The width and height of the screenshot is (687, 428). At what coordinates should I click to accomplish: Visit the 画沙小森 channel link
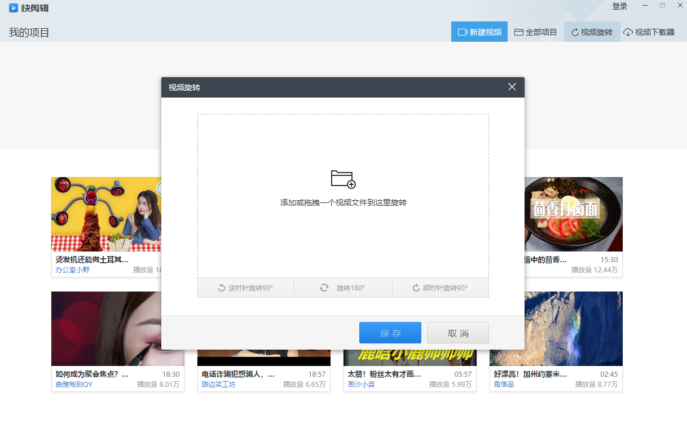(x=362, y=385)
